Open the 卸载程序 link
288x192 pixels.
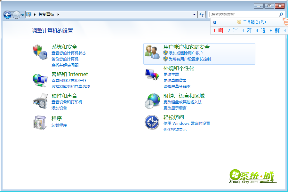59,125
